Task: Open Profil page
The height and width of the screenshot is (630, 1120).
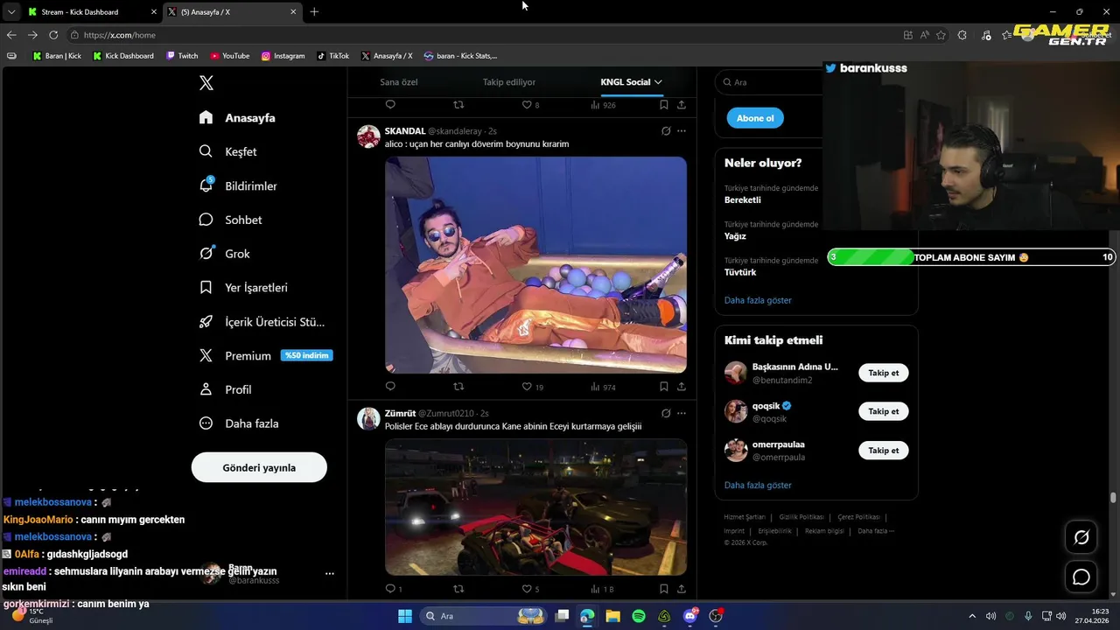Action: (x=225, y=389)
